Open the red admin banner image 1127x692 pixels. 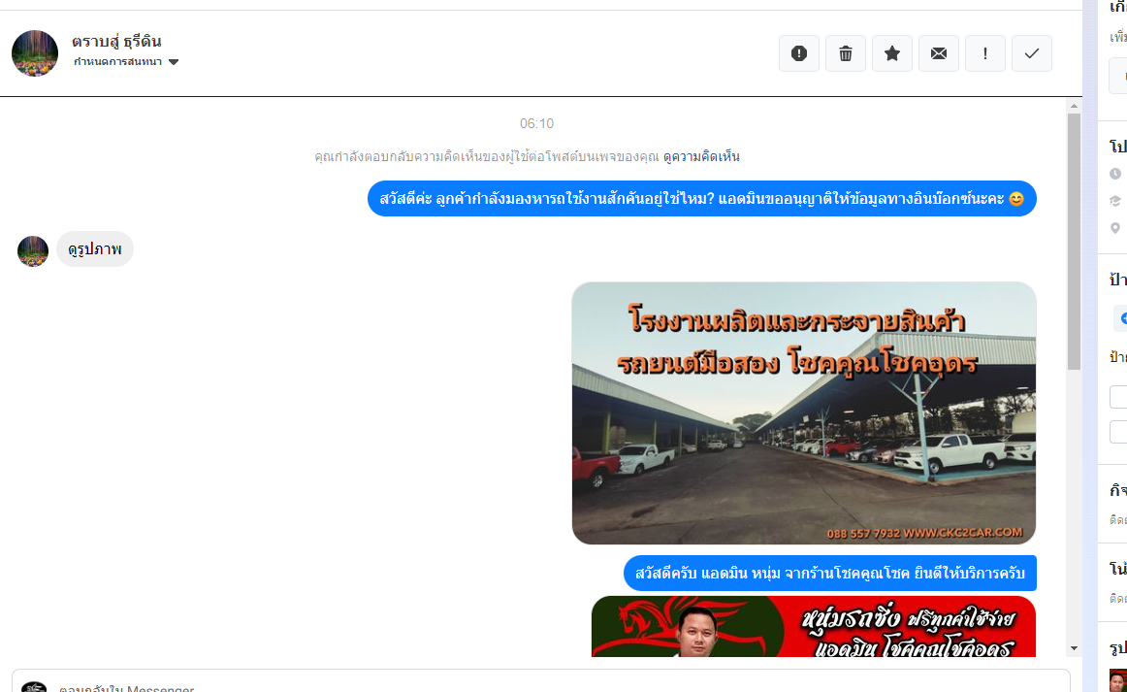(814, 626)
